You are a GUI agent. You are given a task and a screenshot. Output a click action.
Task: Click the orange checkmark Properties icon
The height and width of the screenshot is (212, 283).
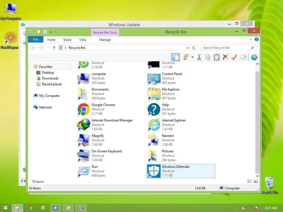234,57
